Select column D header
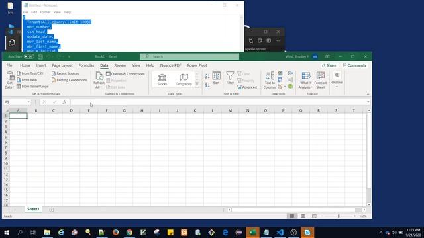 [71, 110]
